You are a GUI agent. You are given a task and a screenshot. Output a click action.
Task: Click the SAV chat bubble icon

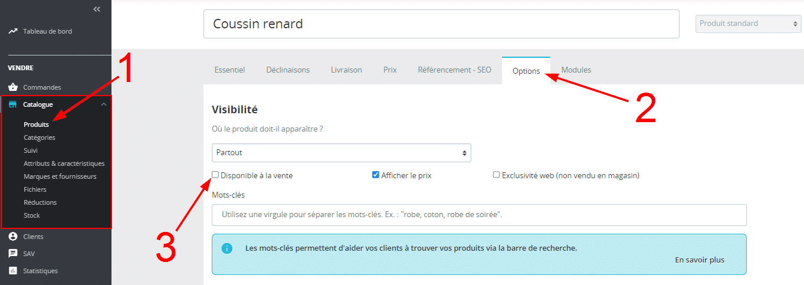coord(13,254)
